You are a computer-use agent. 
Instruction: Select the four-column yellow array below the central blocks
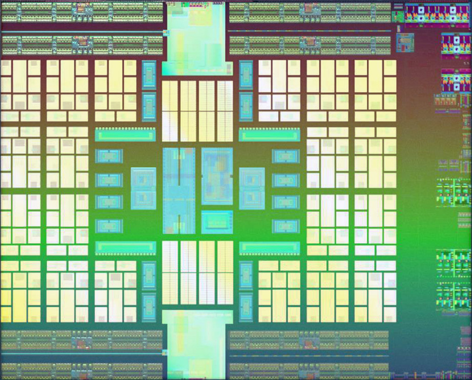coord(197,272)
